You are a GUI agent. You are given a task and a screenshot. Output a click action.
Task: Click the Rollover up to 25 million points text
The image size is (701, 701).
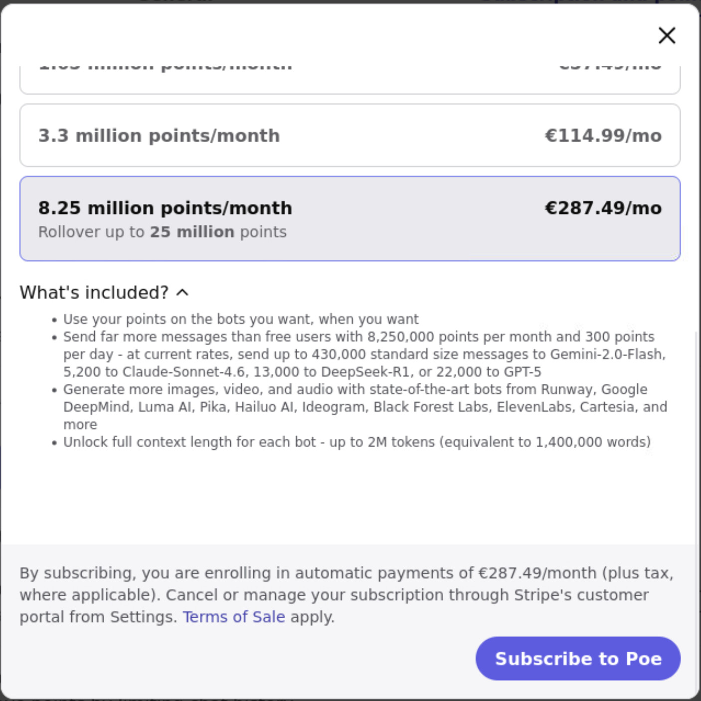[x=163, y=232]
